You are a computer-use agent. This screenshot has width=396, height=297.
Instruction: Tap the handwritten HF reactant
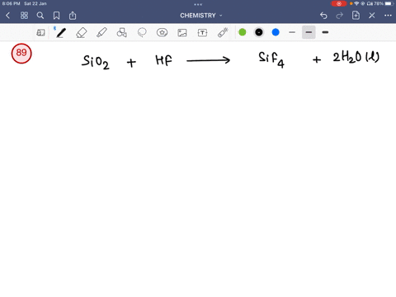pyautogui.click(x=163, y=60)
